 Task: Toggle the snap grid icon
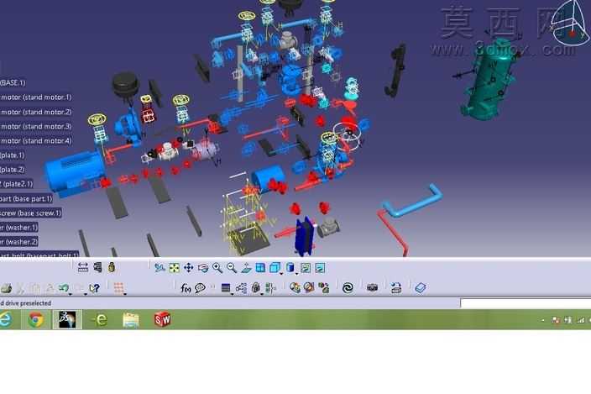point(118,288)
